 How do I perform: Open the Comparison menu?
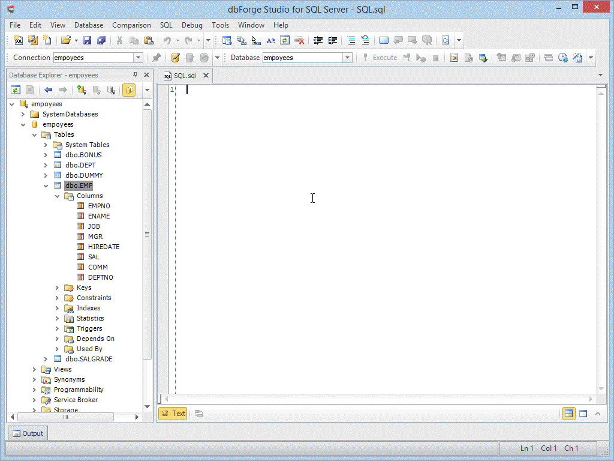pyautogui.click(x=131, y=25)
